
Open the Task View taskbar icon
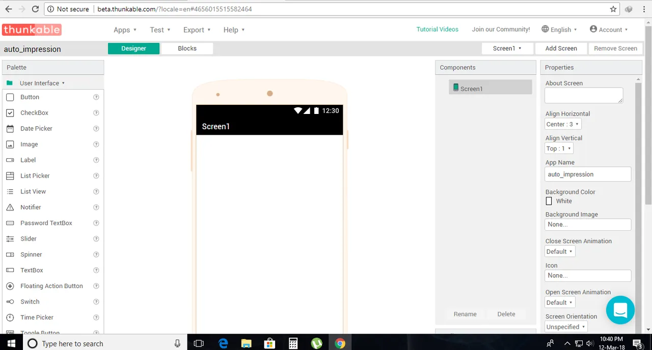199,343
